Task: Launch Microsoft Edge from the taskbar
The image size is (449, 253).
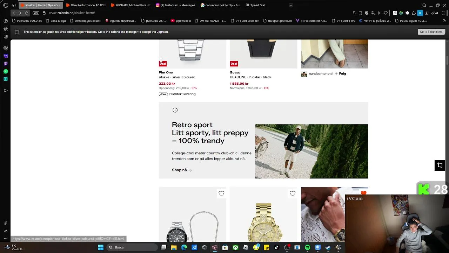Action: coord(184,247)
